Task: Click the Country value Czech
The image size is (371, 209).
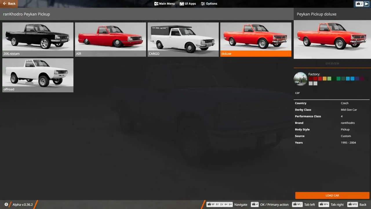Action: click(345, 103)
